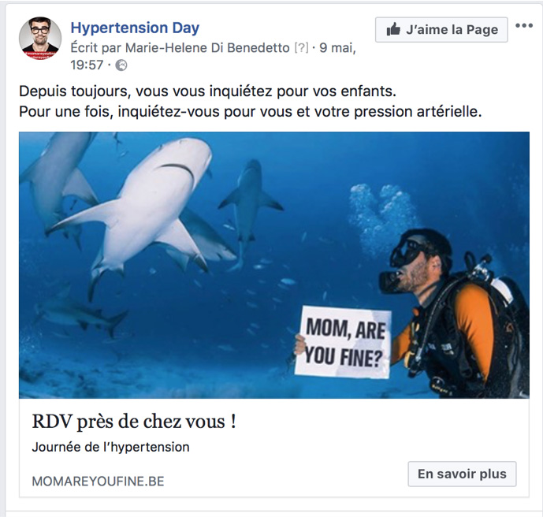Click the globe public audience icon
Screen dimensions: 543x517
coord(121,65)
